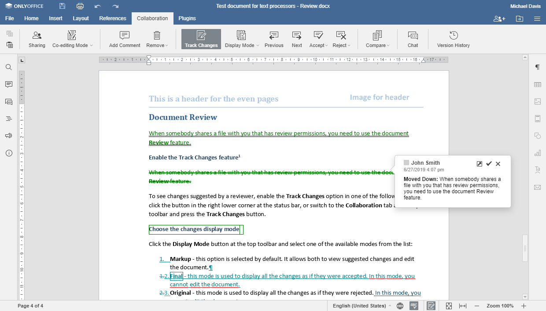Copy selection using toolbar copy icon
Screen dimensions: 546x311
coord(10,34)
